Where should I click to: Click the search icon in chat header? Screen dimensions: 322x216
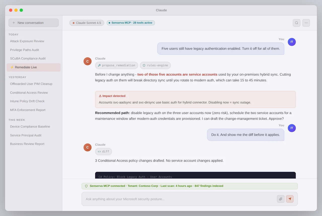pos(297,23)
